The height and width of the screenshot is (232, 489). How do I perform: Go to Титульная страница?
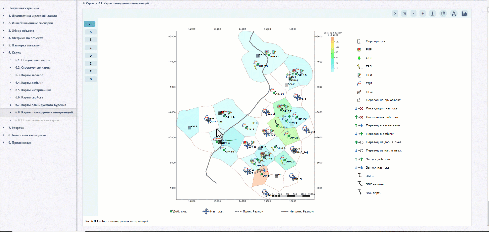24,8
